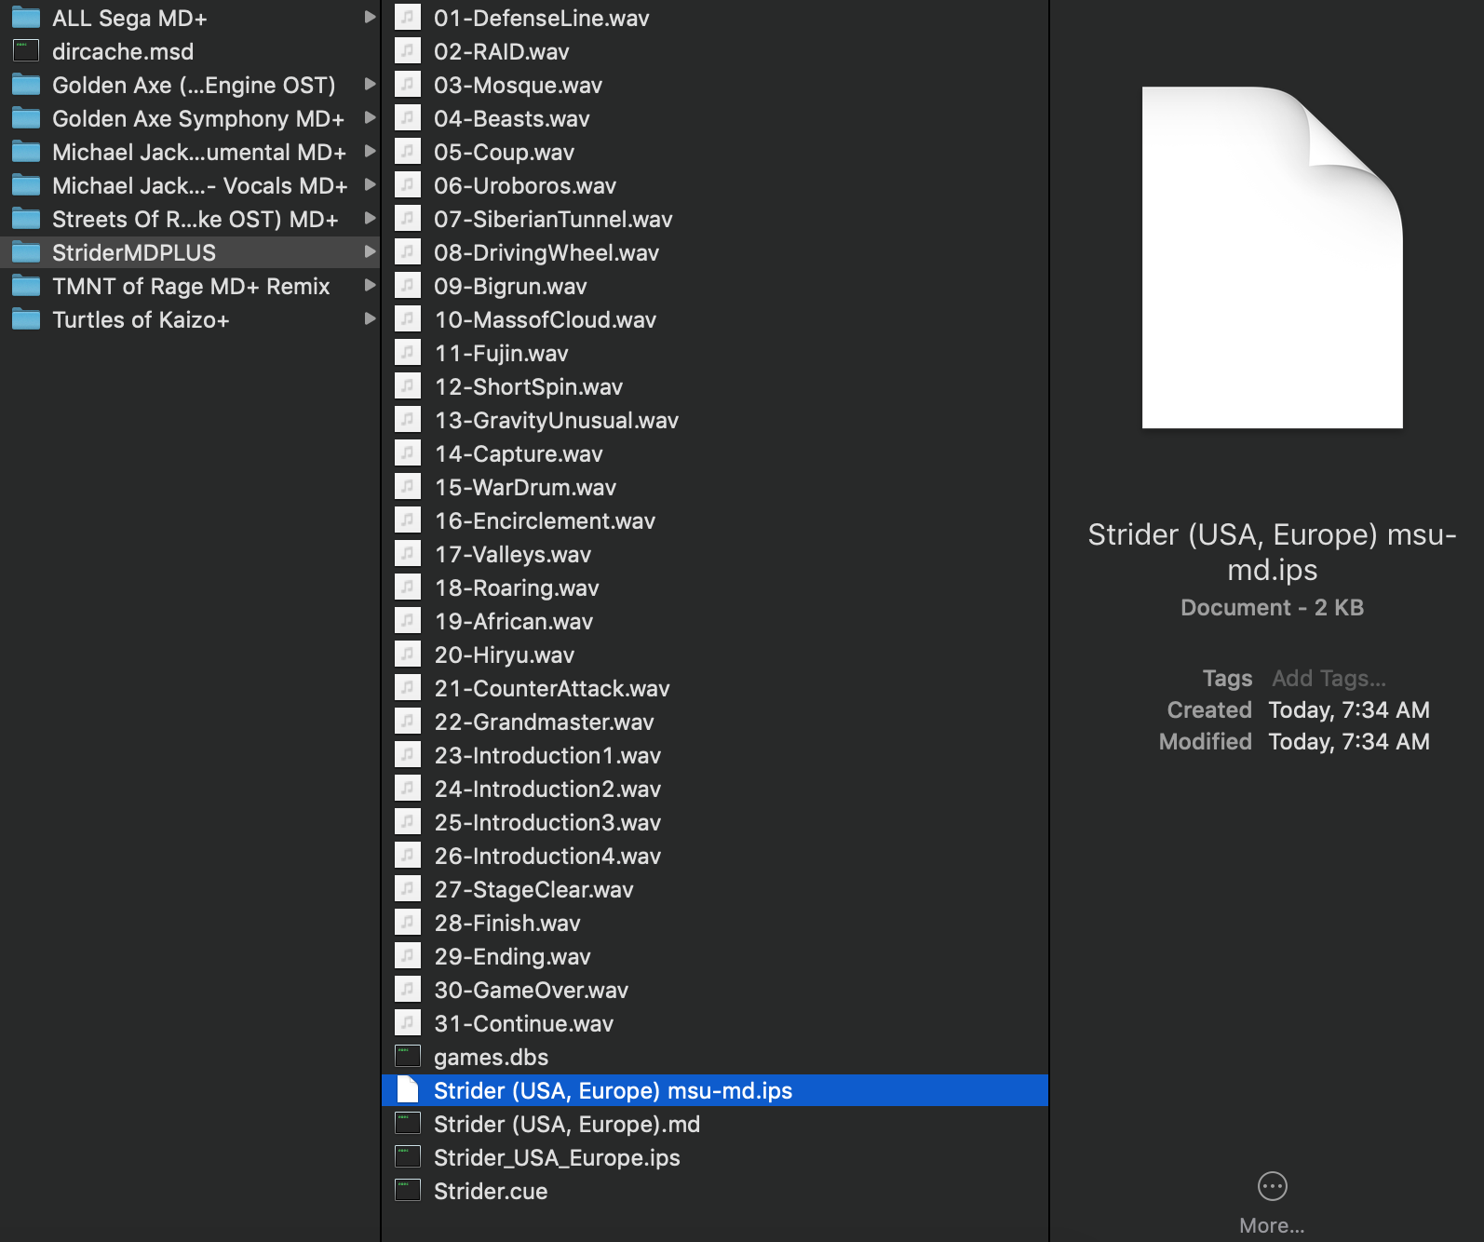
Task: Click the More... label in preview pane
Action: (x=1272, y=1225)
